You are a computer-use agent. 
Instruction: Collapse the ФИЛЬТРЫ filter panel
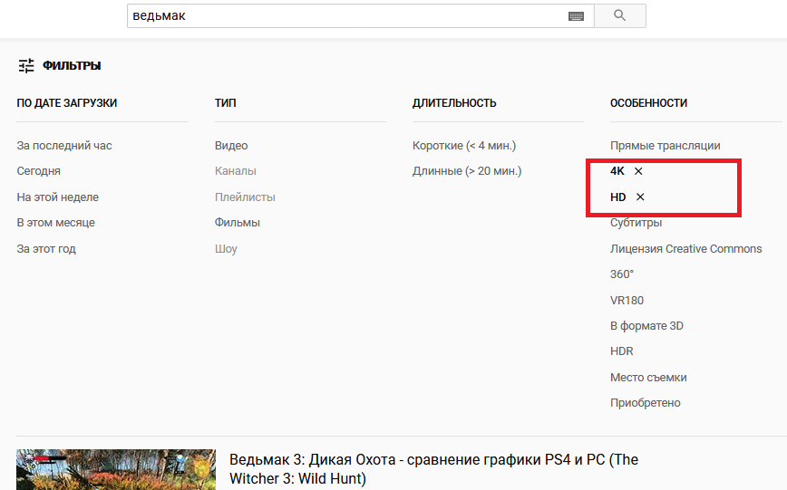(59, 65)
